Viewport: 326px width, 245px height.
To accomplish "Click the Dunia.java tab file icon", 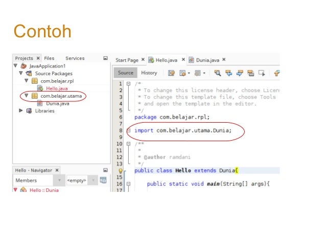I will (x=191, y=60).
